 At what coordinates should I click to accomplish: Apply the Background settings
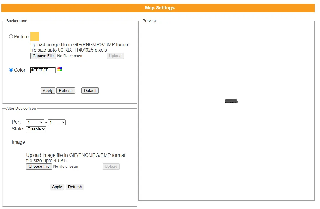point(48,91)
